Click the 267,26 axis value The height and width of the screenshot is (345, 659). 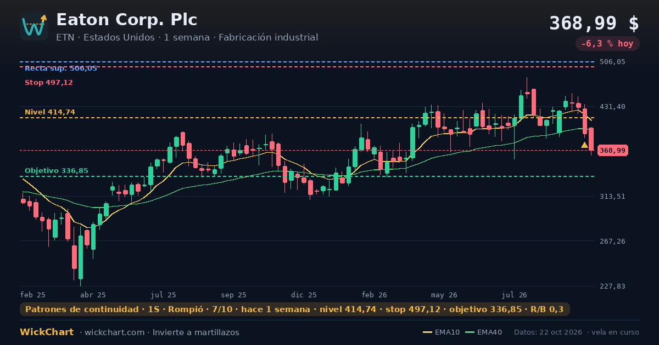coord(612,241)
